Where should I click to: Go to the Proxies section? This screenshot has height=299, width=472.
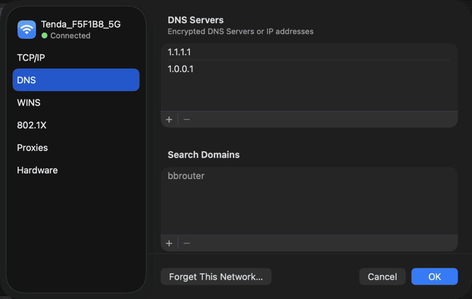click(x=76, y=148)
